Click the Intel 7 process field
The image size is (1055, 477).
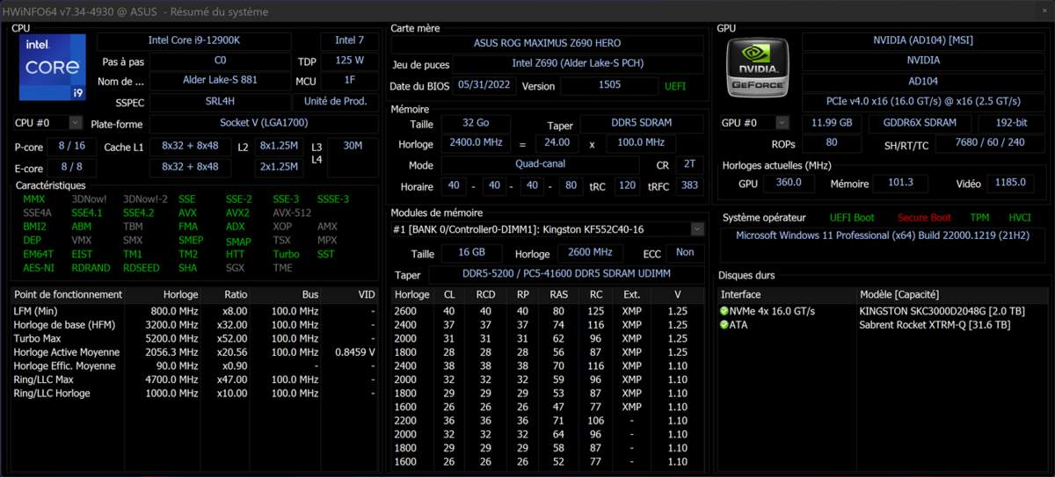click(x=349, y=40)
